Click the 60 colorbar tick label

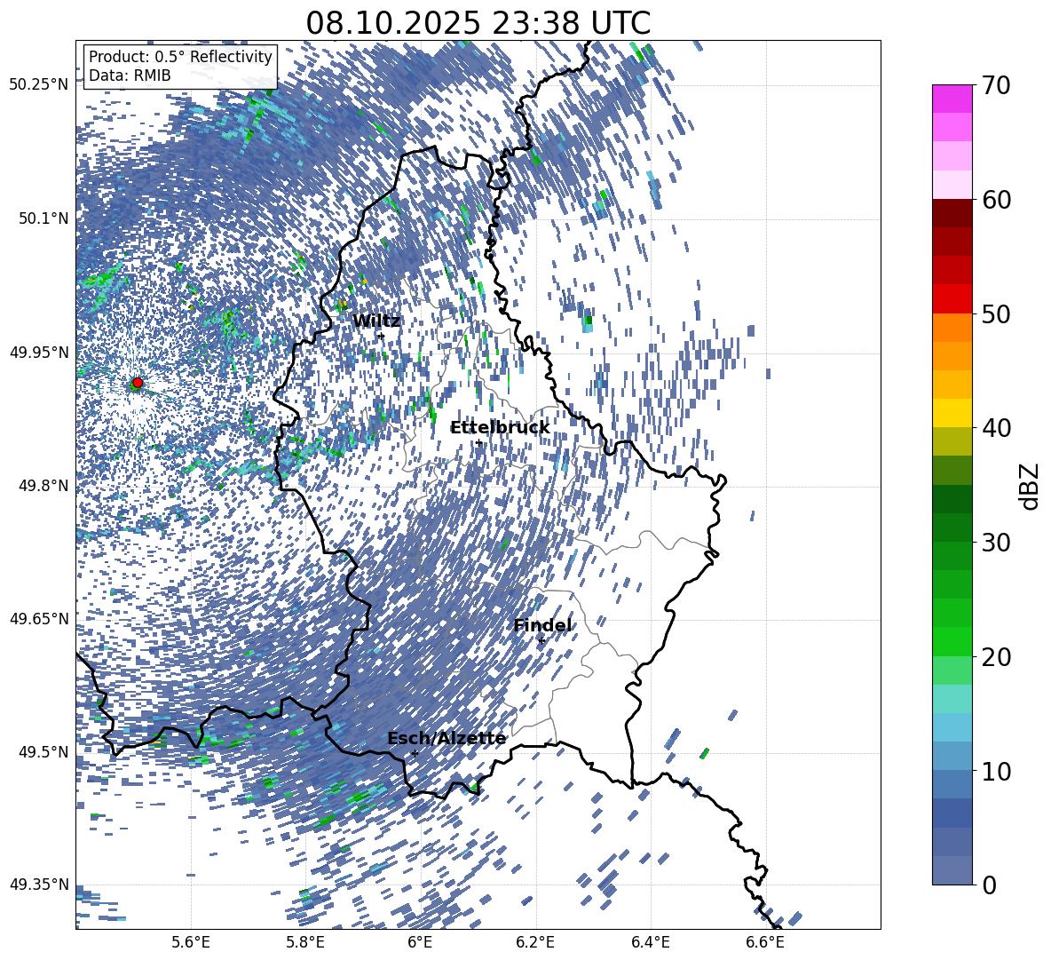[996, 200]
